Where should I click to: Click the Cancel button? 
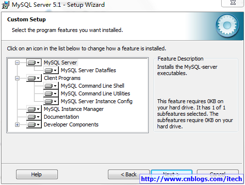(x=218, y=174)
